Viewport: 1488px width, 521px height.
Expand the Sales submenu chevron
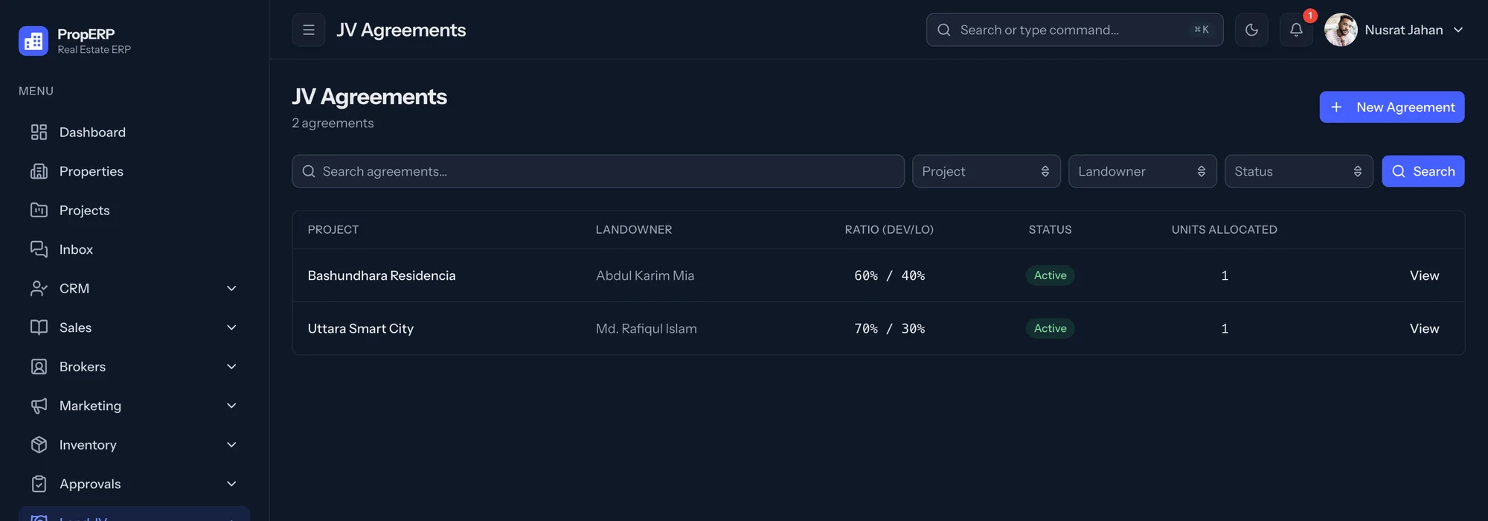tap(231, 327)
